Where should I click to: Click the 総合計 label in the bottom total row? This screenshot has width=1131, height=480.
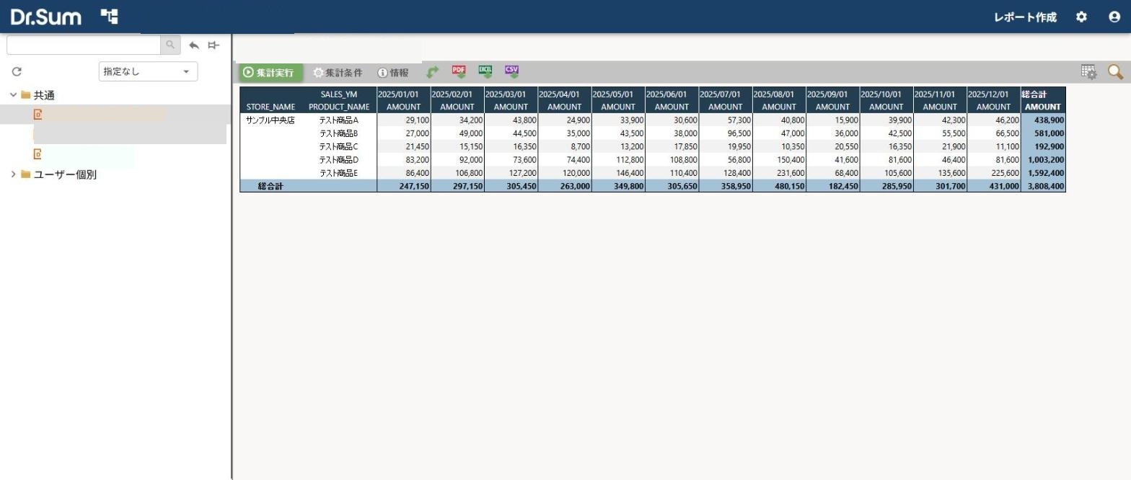tap(270, 186)
